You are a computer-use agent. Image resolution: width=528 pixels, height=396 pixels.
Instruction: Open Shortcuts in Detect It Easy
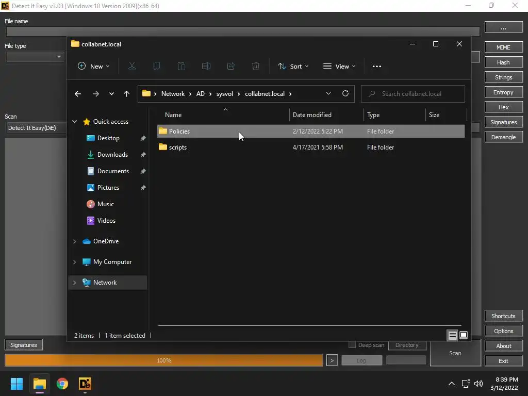(503, 316)
